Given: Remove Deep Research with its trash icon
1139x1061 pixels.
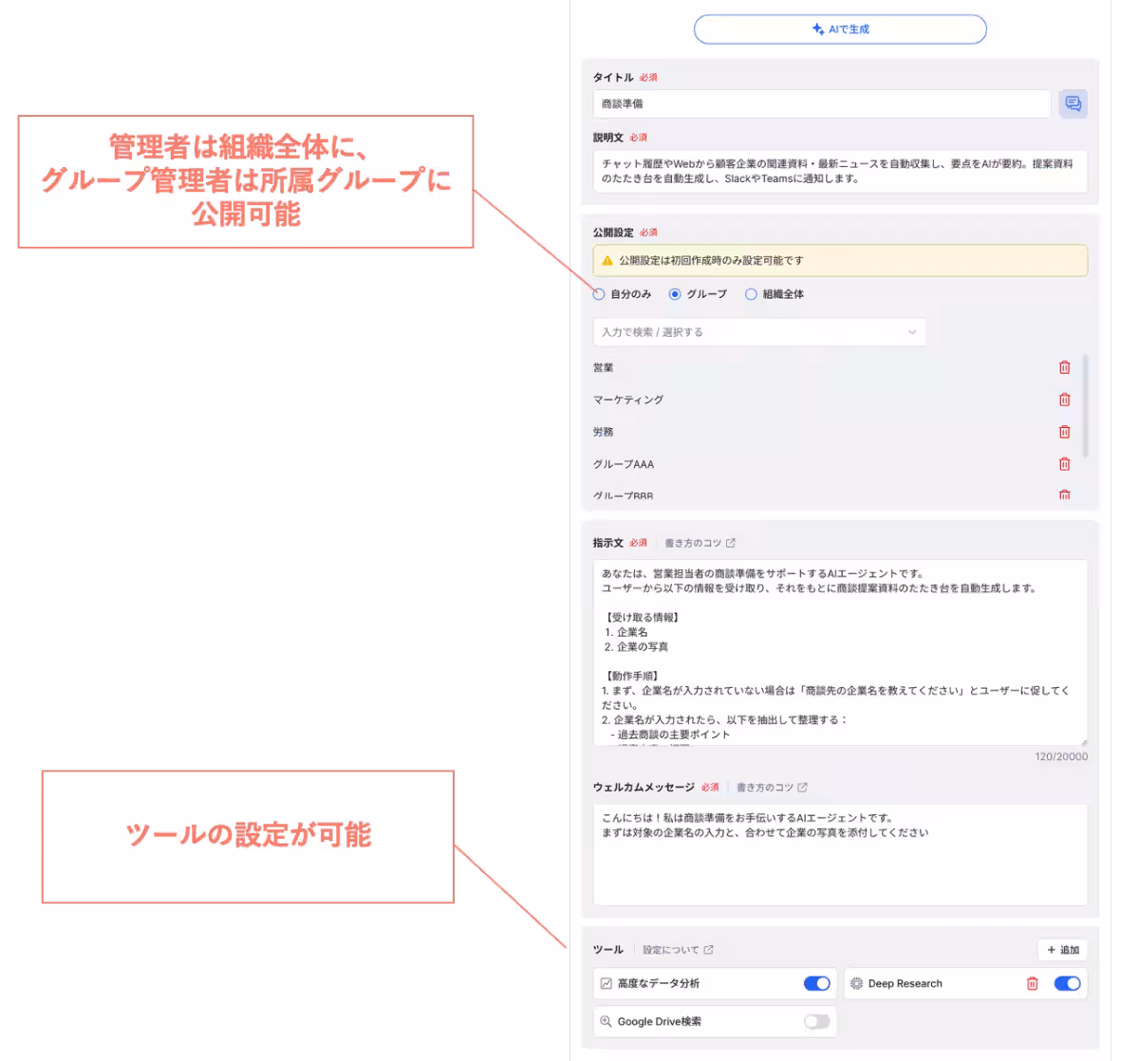Looking at the screenshot, I should click(x=1033, y=983).
